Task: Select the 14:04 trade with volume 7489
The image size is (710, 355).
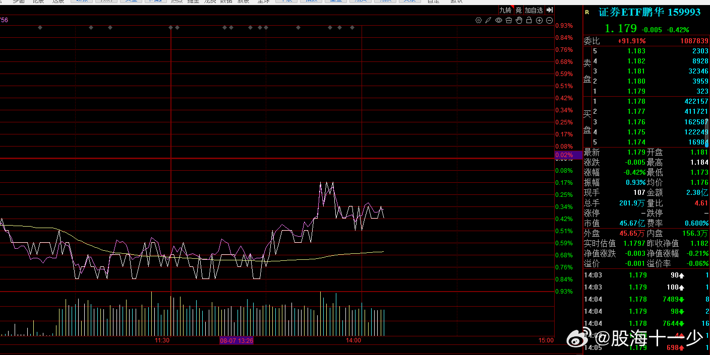Action: [x=646, y=299]
